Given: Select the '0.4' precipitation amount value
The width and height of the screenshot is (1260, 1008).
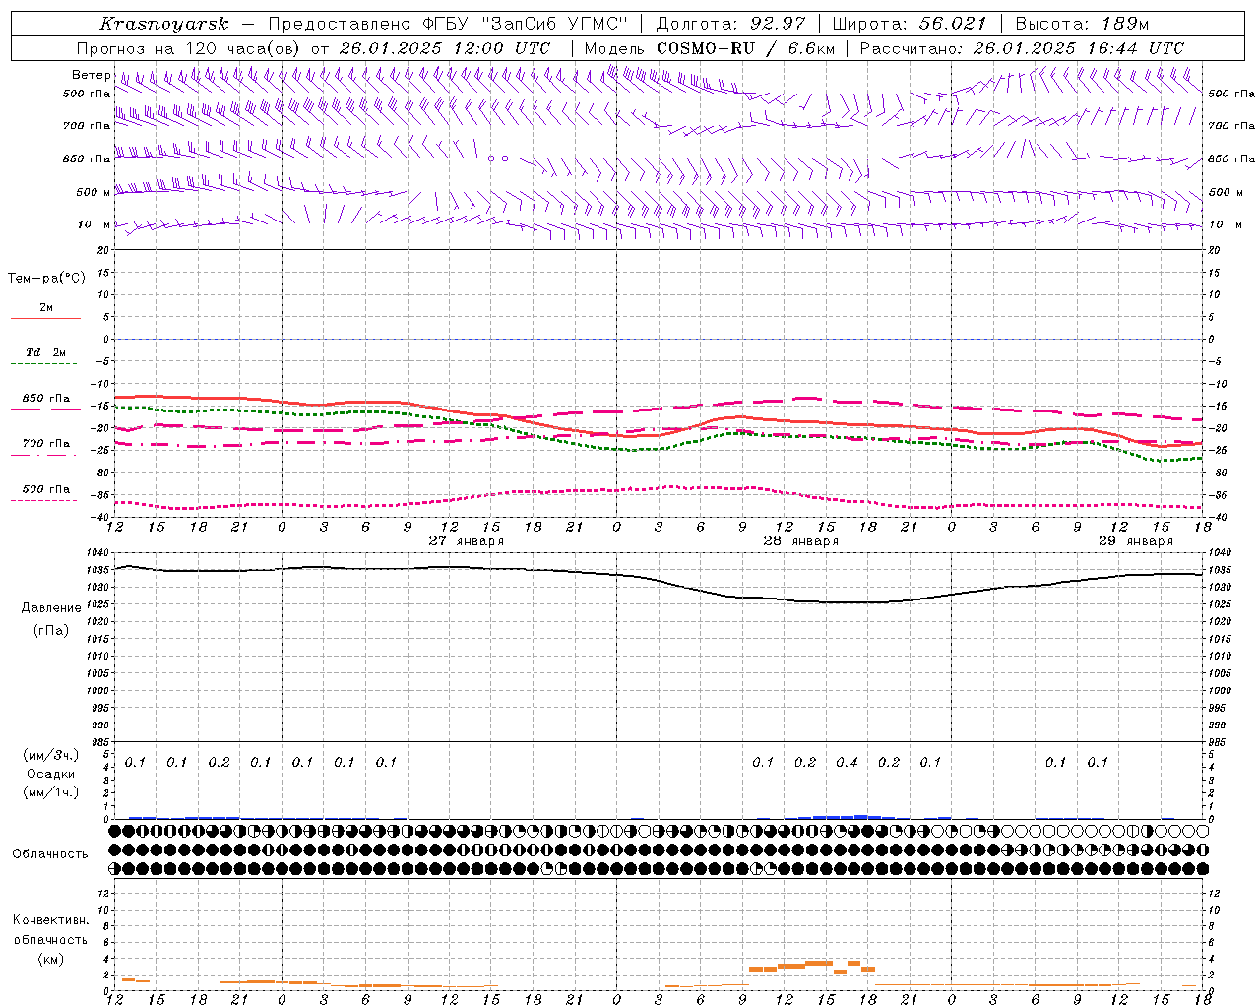Looking at the screenshot, I should (x=847, y=762).
